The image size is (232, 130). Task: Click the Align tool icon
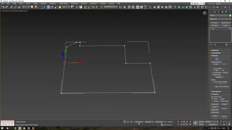tap(125, 7)
